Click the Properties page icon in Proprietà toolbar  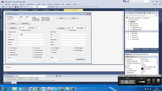pos(131,57)
